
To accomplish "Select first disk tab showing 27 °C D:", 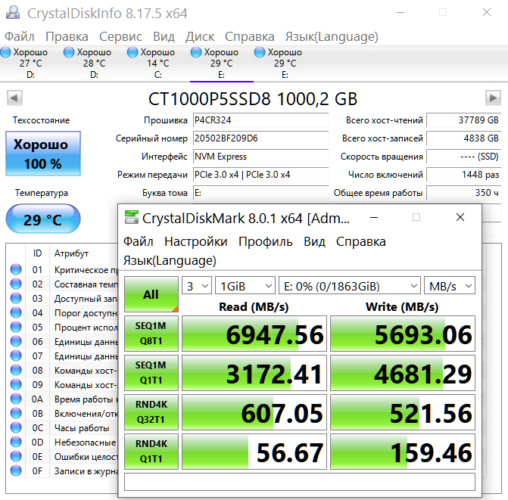I will [x=30, y=63].
